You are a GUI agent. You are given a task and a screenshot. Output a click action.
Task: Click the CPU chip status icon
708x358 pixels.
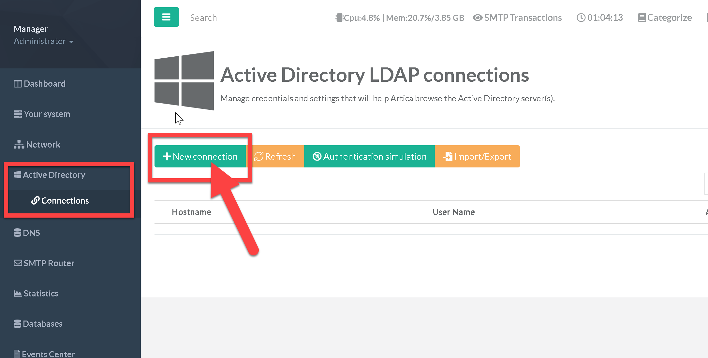click(339, 18)
